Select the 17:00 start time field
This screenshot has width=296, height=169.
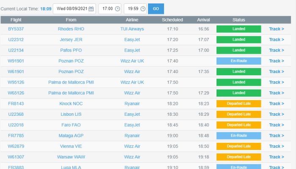(106, 8)
